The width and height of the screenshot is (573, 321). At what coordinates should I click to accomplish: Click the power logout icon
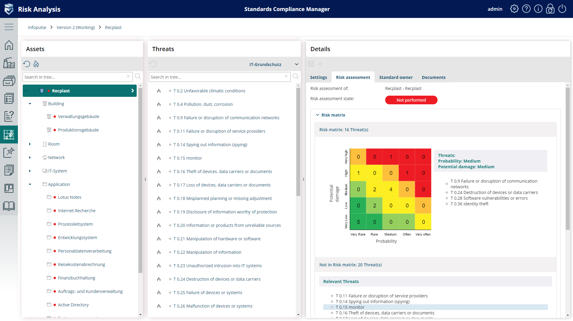pyautogui.click(x=562, y=9)
